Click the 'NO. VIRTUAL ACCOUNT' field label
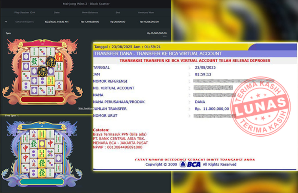This screenshot has height=193, width=298. (x=114, y=88)
